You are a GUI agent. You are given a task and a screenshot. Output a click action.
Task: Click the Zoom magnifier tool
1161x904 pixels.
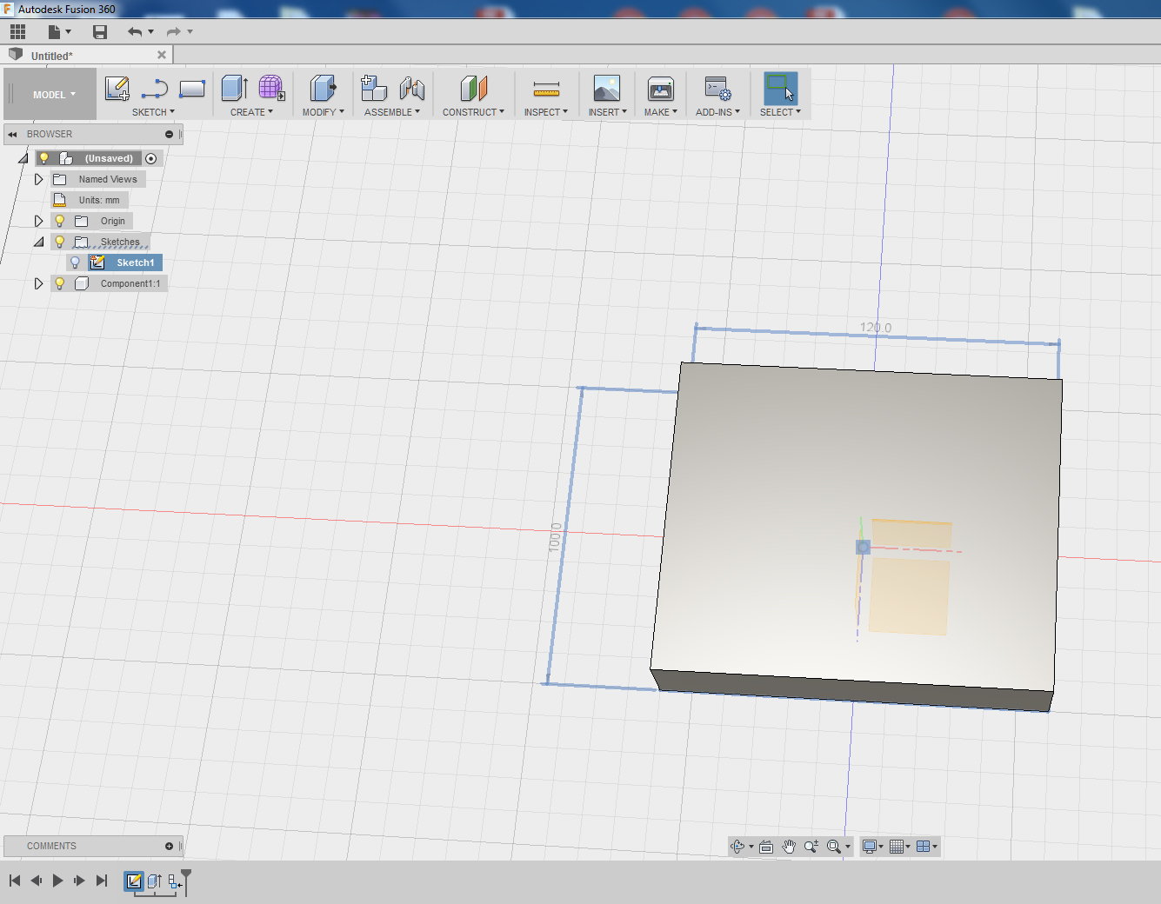coord(811,846)
